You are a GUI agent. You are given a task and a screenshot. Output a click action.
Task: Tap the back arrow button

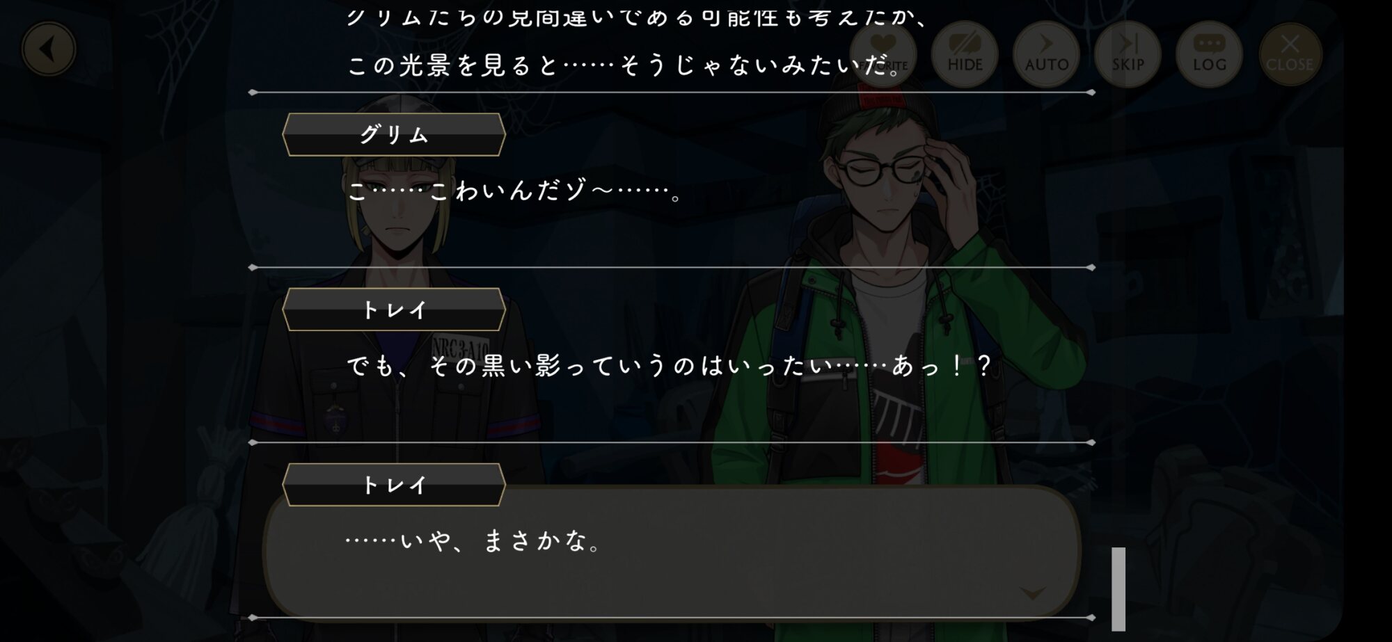click(x=49, y=49)
